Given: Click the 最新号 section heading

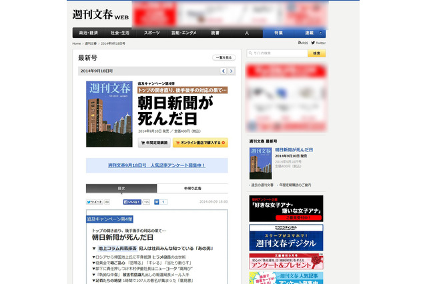Looking at the screenshot, I should click(x=87, y=58).
